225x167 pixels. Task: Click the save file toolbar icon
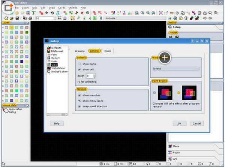[17, 18]
